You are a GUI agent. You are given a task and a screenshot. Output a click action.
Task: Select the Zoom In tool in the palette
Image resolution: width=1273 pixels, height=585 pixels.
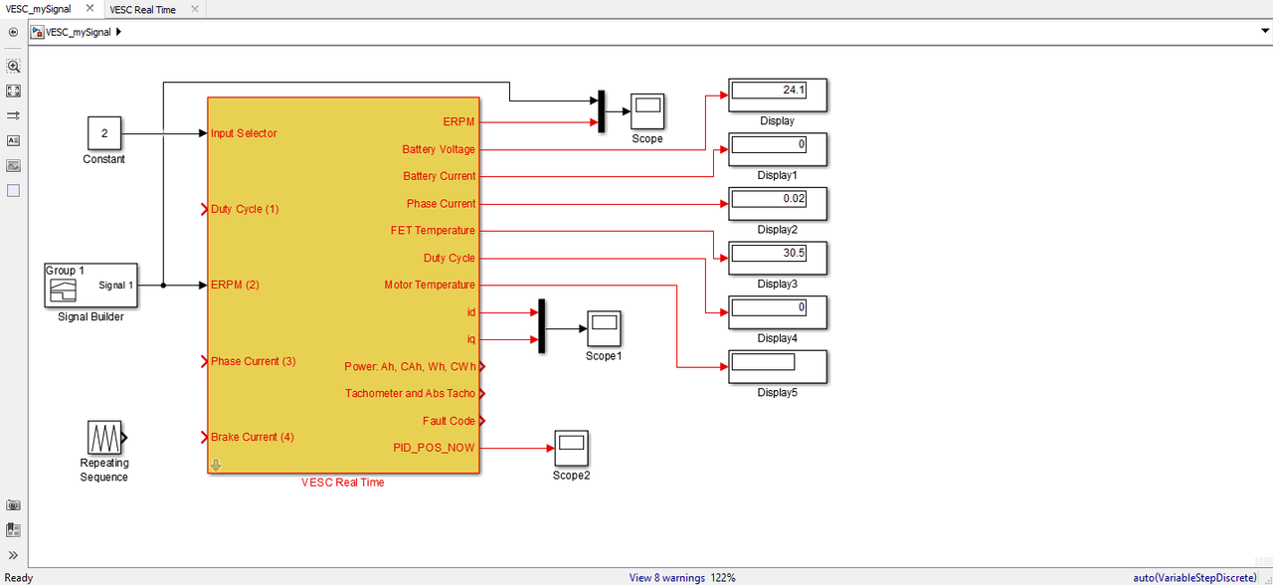point(13,66)
